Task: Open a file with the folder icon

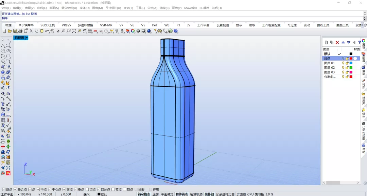Action: coord(10,31)
